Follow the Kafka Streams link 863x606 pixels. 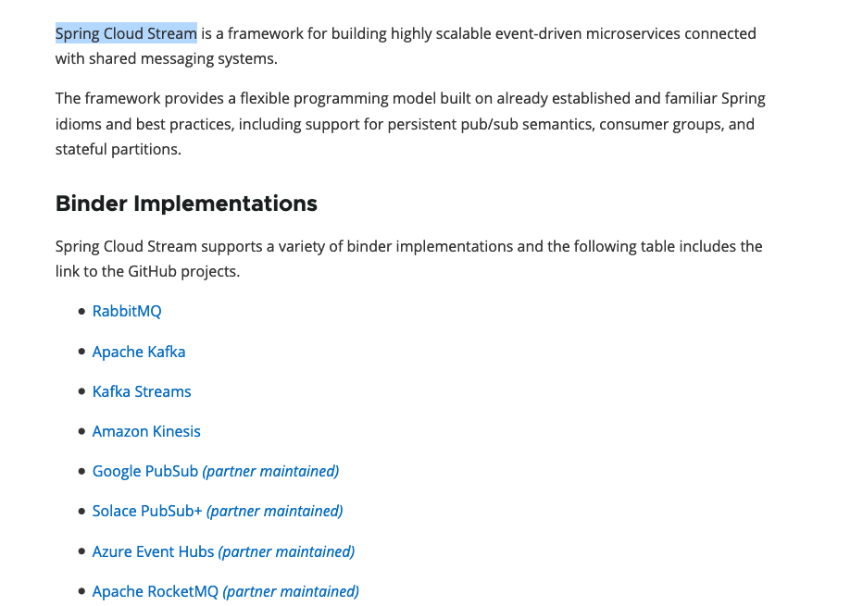(x=142, y=391)
